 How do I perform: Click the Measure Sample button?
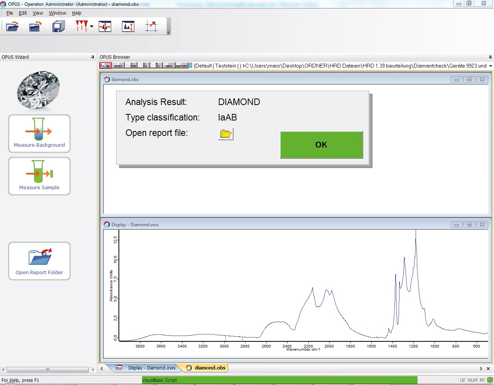[39, 176]
